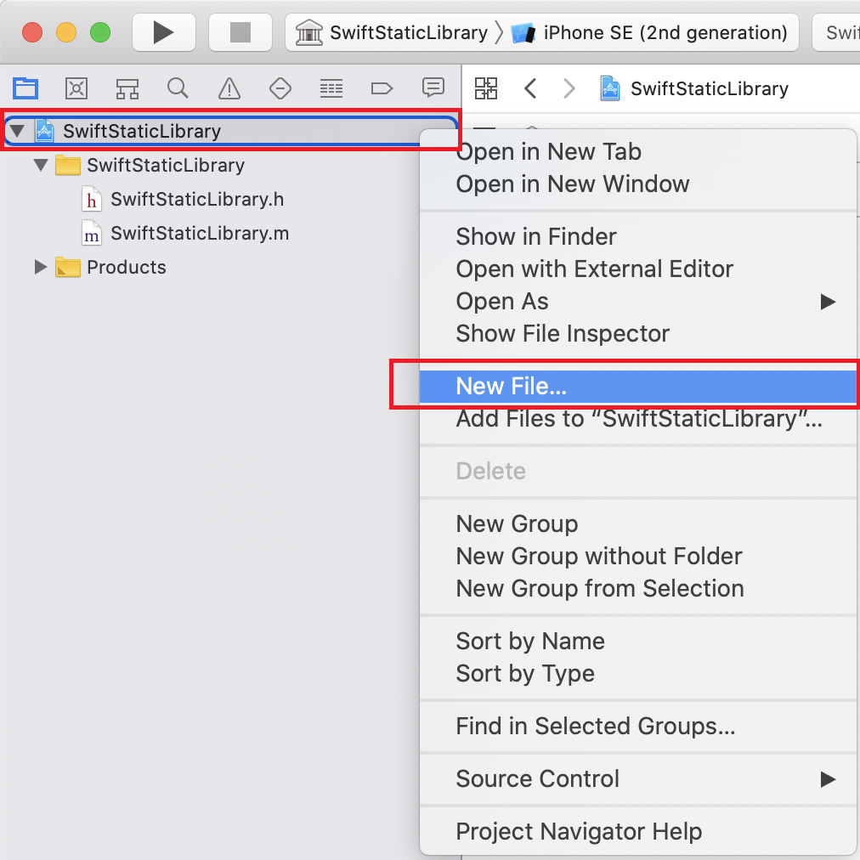The height and width of the screenshot is (860, 860).
Task: Go back with the left chevron
Action: (529, 88)
